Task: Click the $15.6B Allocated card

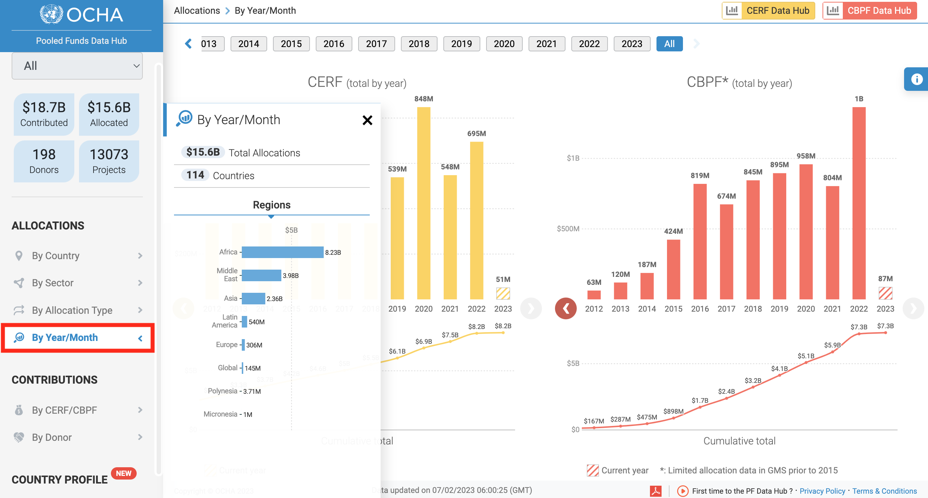Action: click(x=109, y=114)
